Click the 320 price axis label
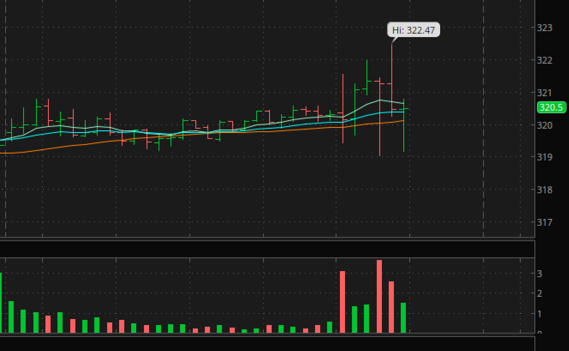Viewport: 569px width, 351px height. click(x=544, y=125)
